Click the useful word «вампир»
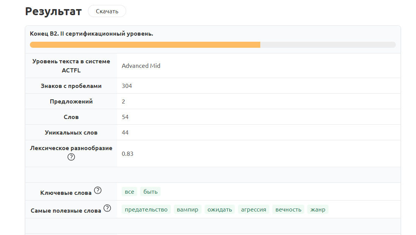This screenshot has height=235, width=416. click(188, 210)
